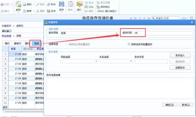The height and width of the screenshot is (117, 196).
Task: Click the 输出 export icon
Action: [2, 11]
